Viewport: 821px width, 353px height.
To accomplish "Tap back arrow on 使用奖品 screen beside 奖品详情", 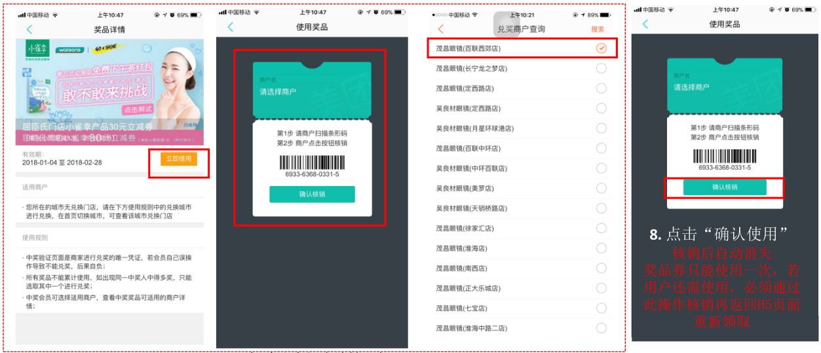I will (230, 27).
